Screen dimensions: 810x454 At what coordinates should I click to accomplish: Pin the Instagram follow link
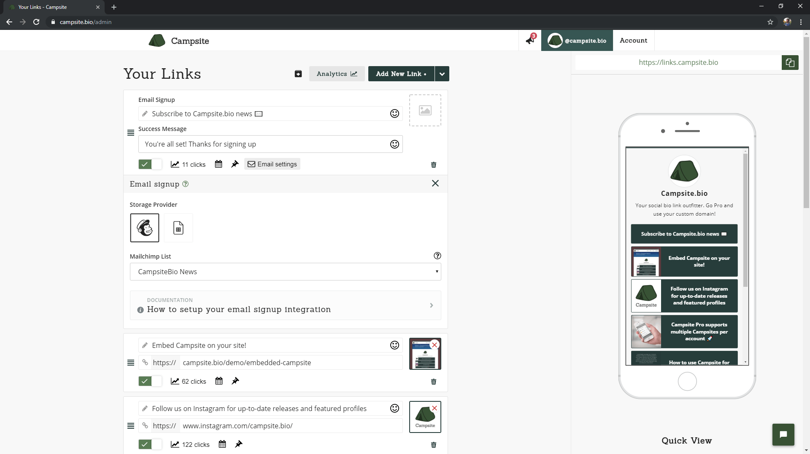[x=238, y=444]
